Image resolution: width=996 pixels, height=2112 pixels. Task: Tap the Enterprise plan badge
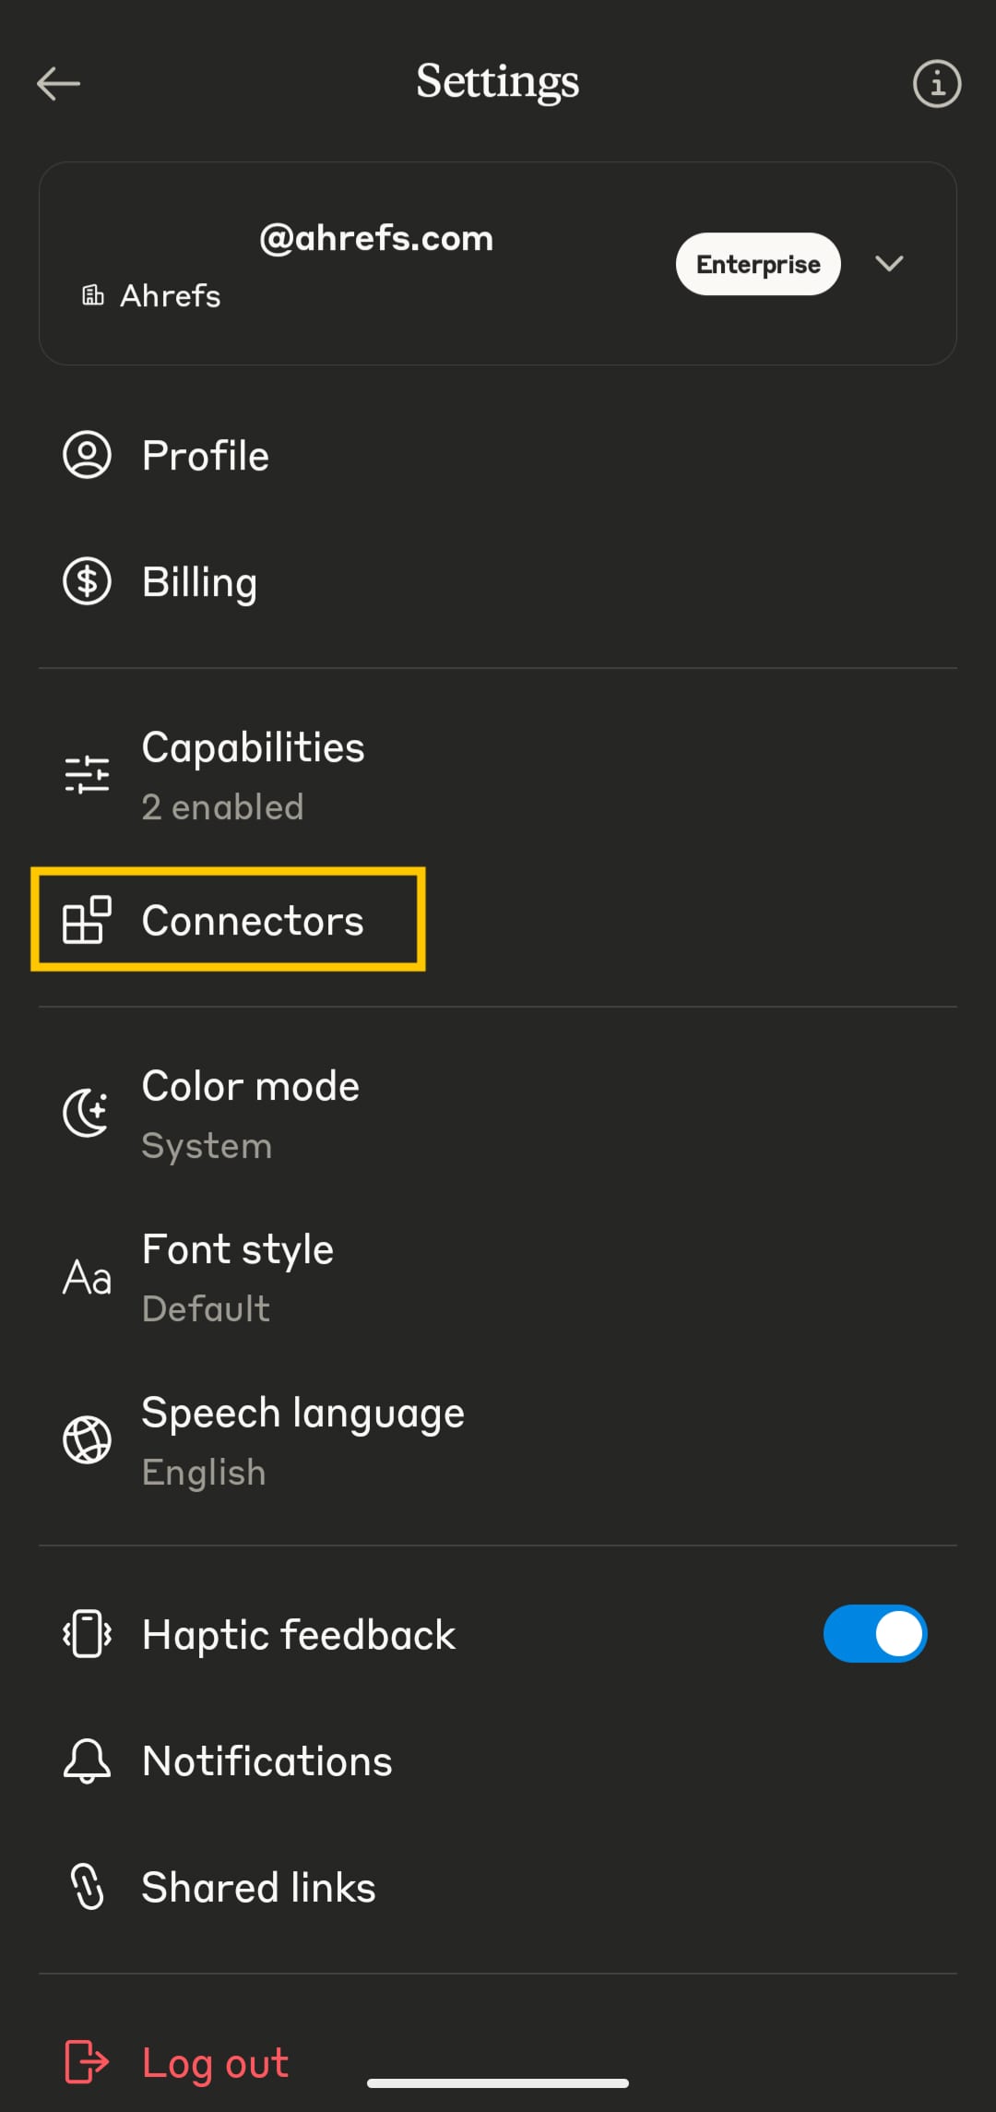point(758,264)
